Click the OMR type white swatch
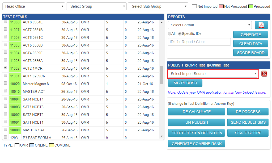Screen dimensions: 272x163 [17, 145]
